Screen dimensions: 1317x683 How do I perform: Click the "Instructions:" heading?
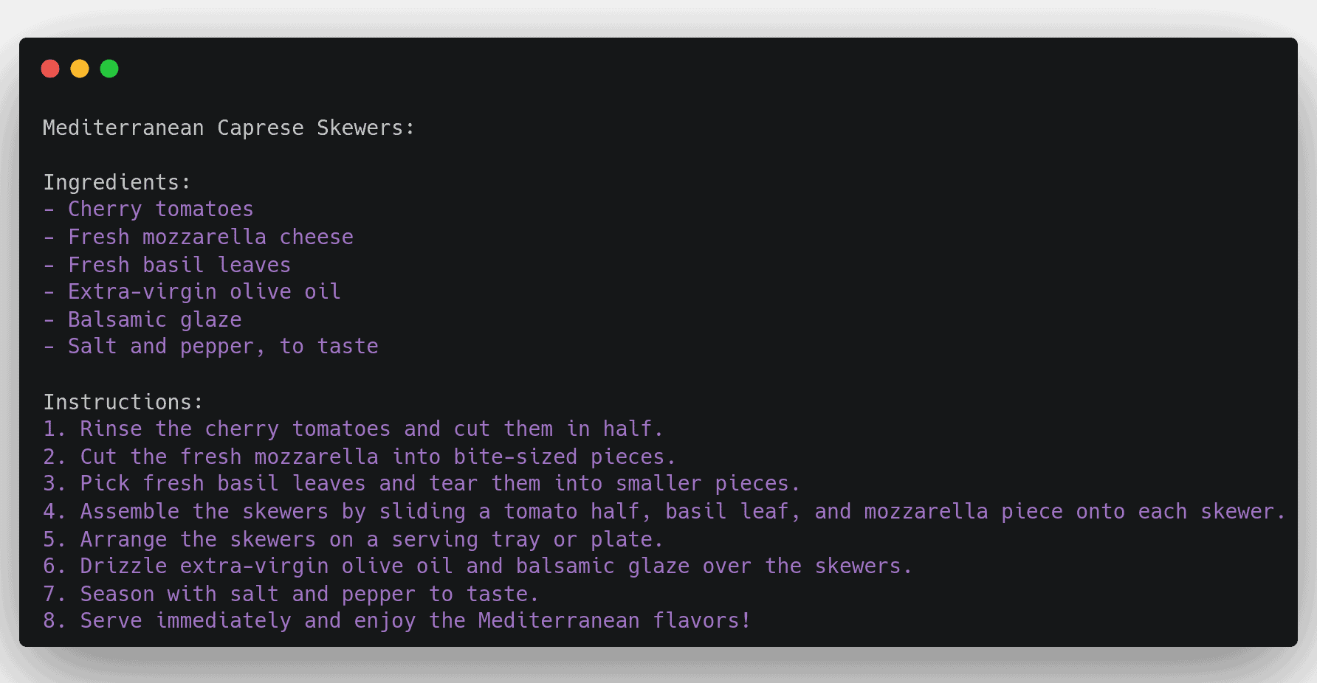point(123,402)
